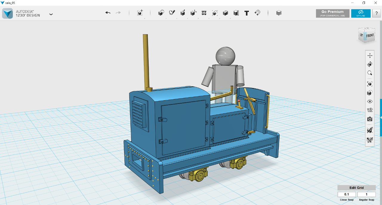Viewport: 382px width, 205px height.
Task: Select the Text tool
Action: point(247,13)
